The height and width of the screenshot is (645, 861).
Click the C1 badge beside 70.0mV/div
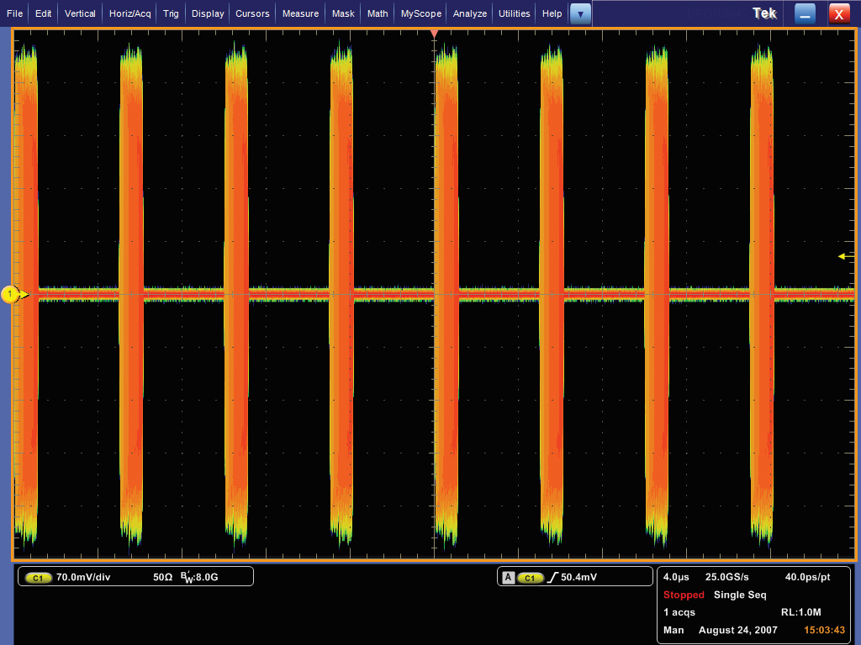point(39,578)
